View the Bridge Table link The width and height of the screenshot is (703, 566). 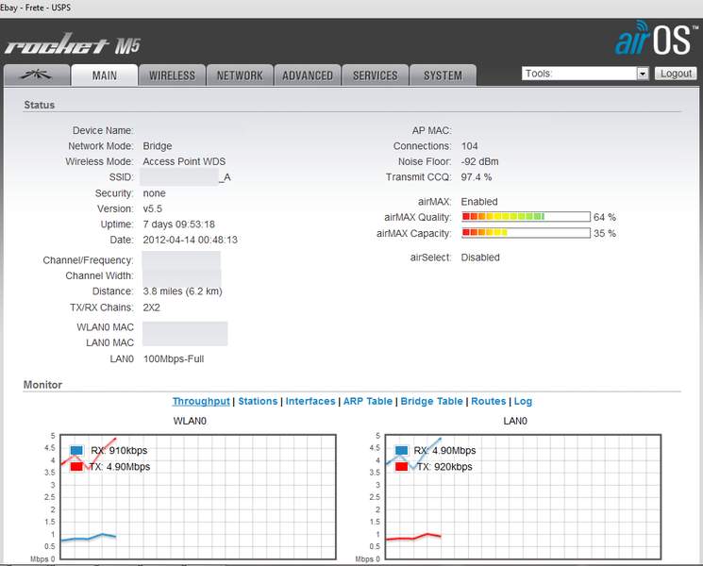pyautogui.click(x=431, y=401)
